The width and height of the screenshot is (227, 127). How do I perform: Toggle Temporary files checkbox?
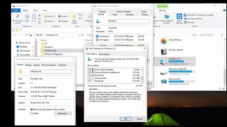click(x=90, y=78)
